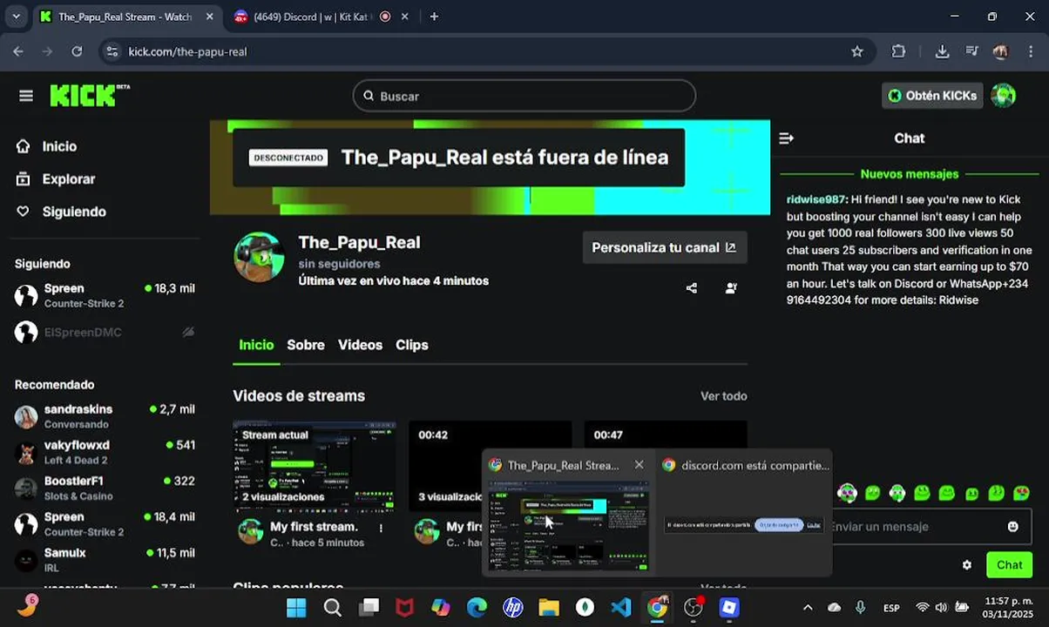Switch to the Clips tab
The image size is (1049, 627).
(x=412, y=345)
